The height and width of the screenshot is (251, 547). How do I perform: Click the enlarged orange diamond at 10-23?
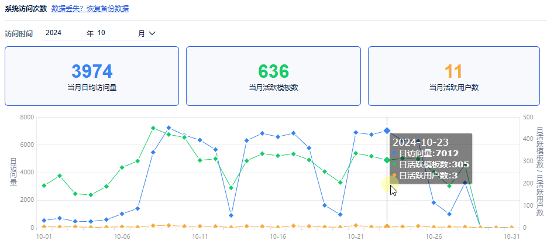point(387,226)
